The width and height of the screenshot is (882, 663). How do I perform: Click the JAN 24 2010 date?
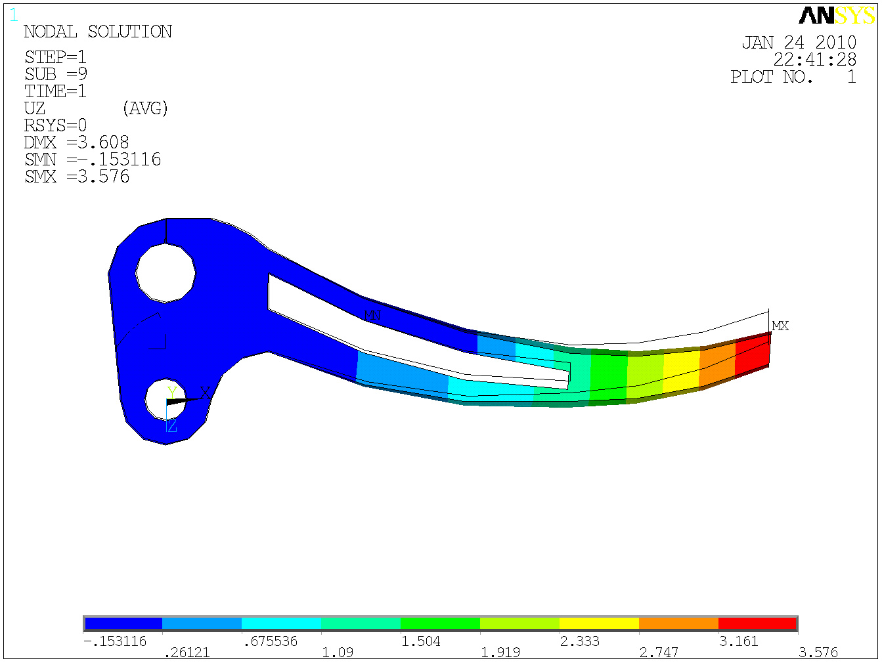click(x=799, y=43)
